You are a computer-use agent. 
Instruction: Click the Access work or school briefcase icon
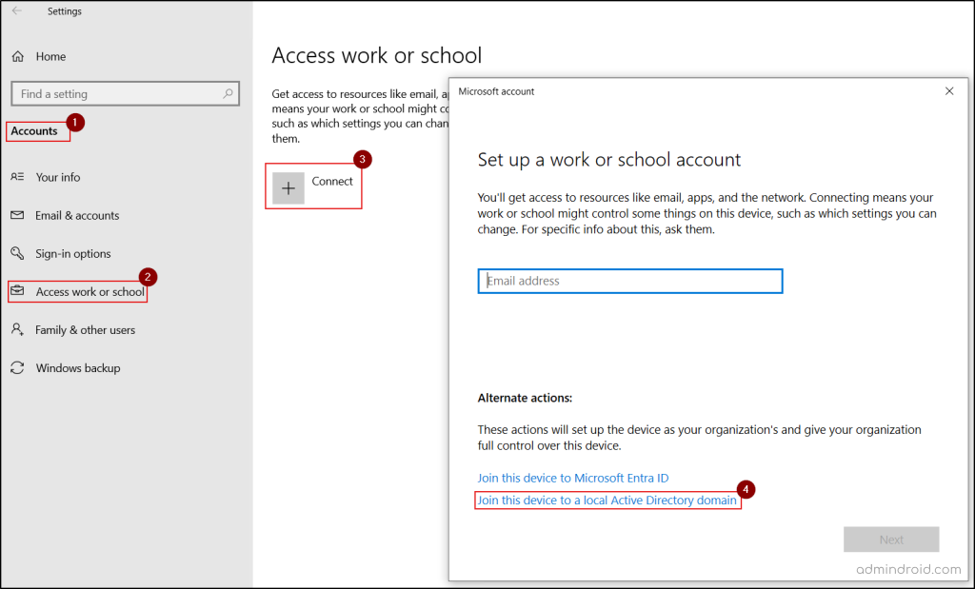point(18,291)
